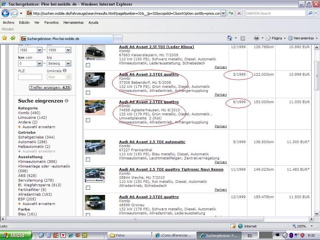Image resolution: width=320 pixels, height=240 pixels.
Task: Open the Fotos taskbar folder item
Action: (x=129, y=235)
